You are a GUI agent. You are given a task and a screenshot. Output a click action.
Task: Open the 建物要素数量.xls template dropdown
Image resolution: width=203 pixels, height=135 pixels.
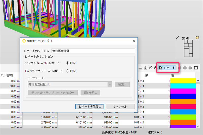70,84
